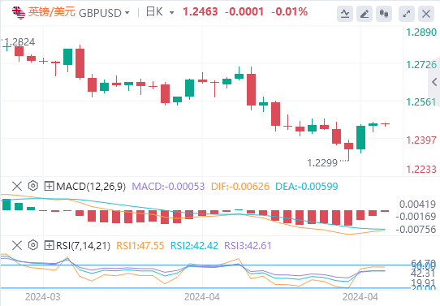Open MACD indicator settings hexagon icon
Image resolution: width=440 pixels, height=306 pixels.
pos(33,186)
